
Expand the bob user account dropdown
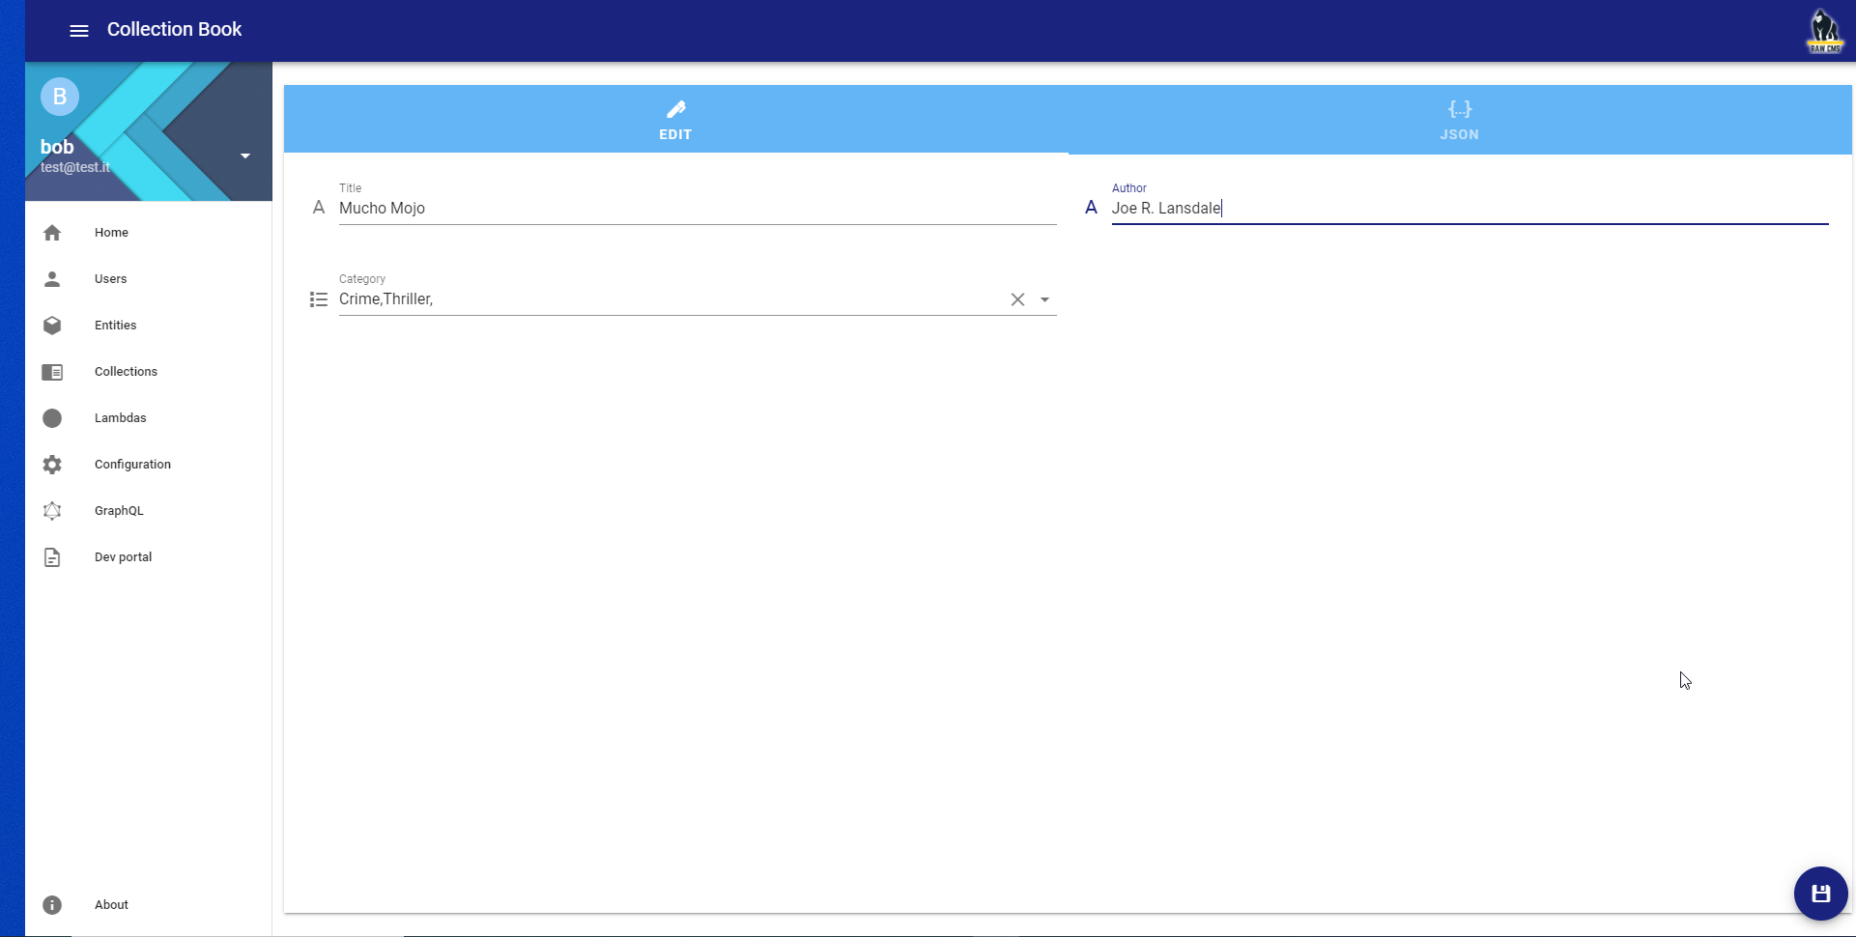click(x=245, y=156)
